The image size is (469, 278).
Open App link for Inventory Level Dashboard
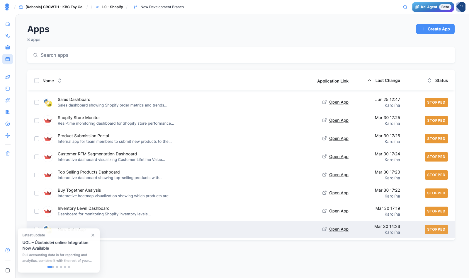click(339, 211)
